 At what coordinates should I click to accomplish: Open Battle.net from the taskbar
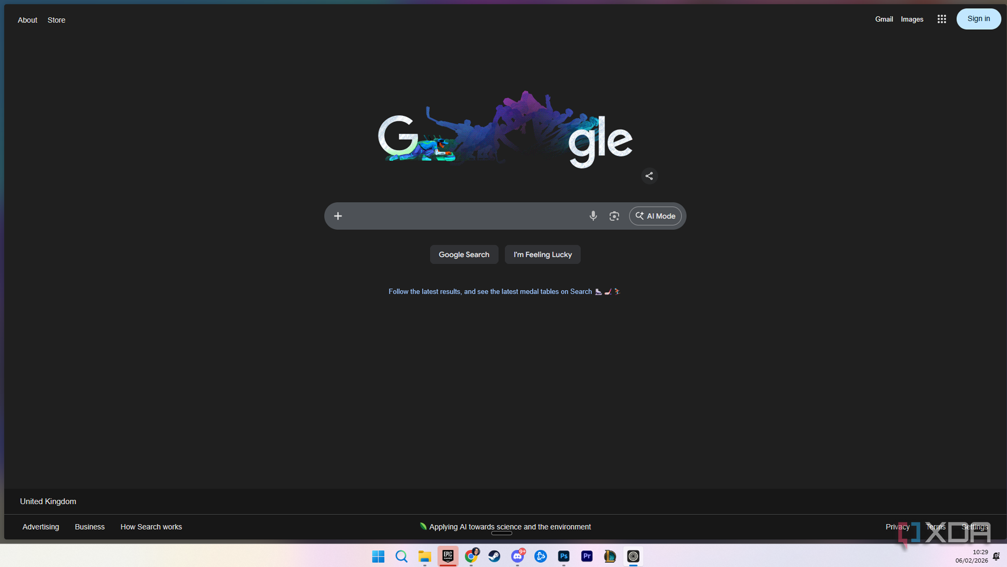[x=540, y=556]
